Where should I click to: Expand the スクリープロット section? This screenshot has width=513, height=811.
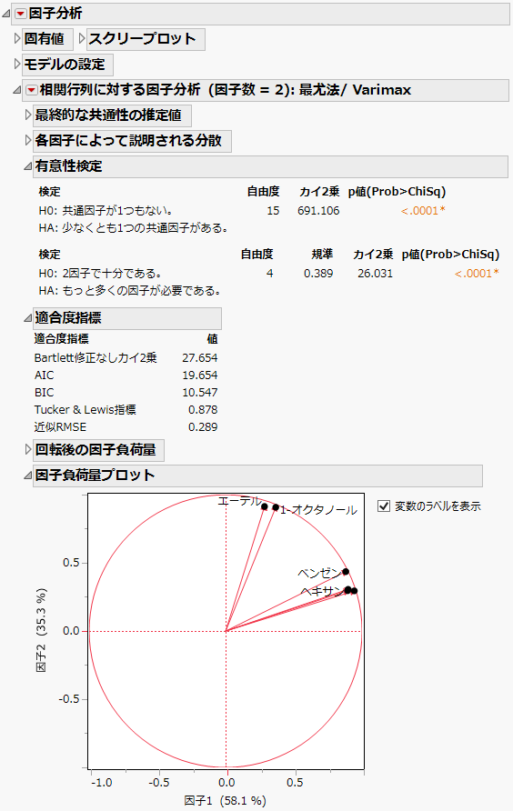(82, 39)
